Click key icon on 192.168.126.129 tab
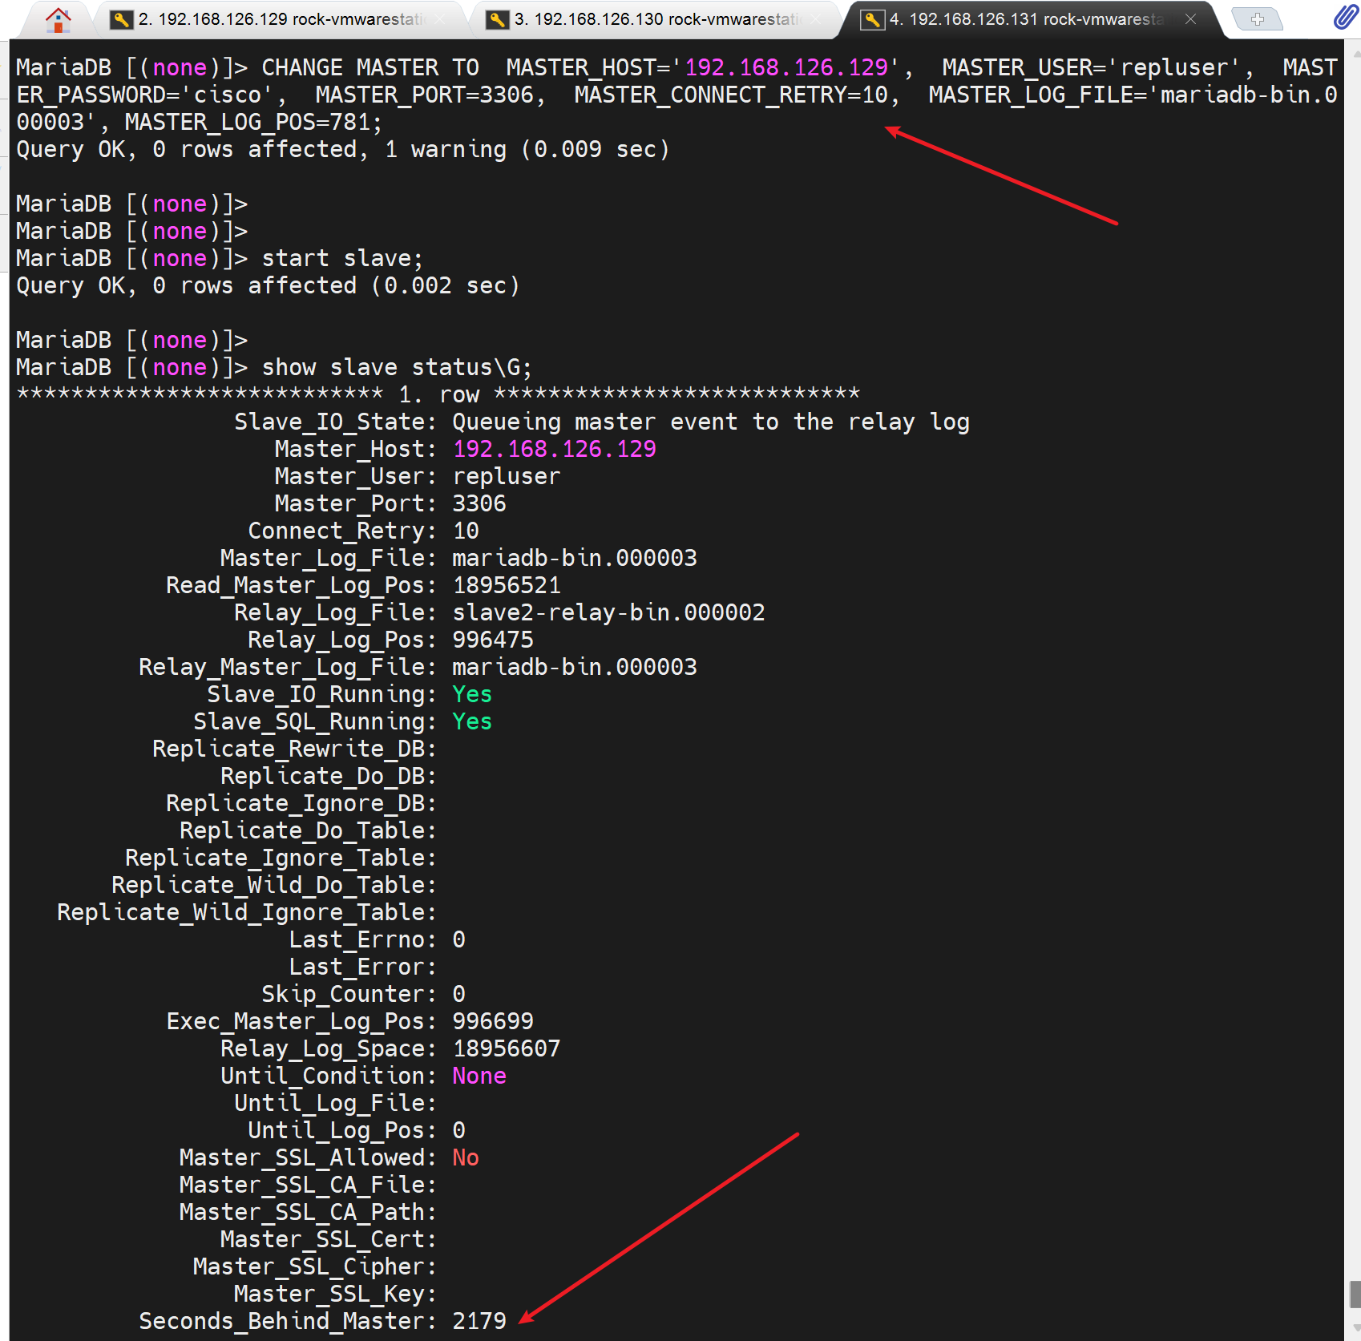The image size is (1361, 1341). pos(121,19)
